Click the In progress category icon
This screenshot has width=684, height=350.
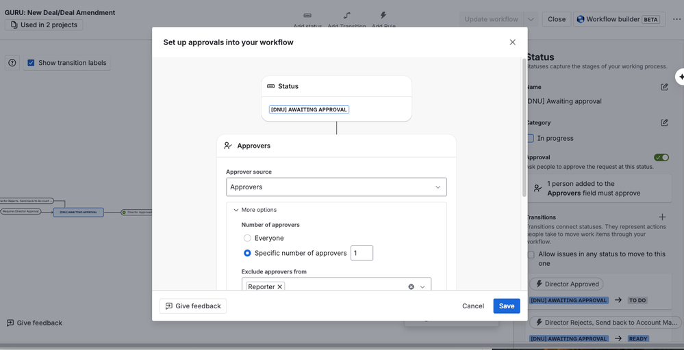[531, 139]
